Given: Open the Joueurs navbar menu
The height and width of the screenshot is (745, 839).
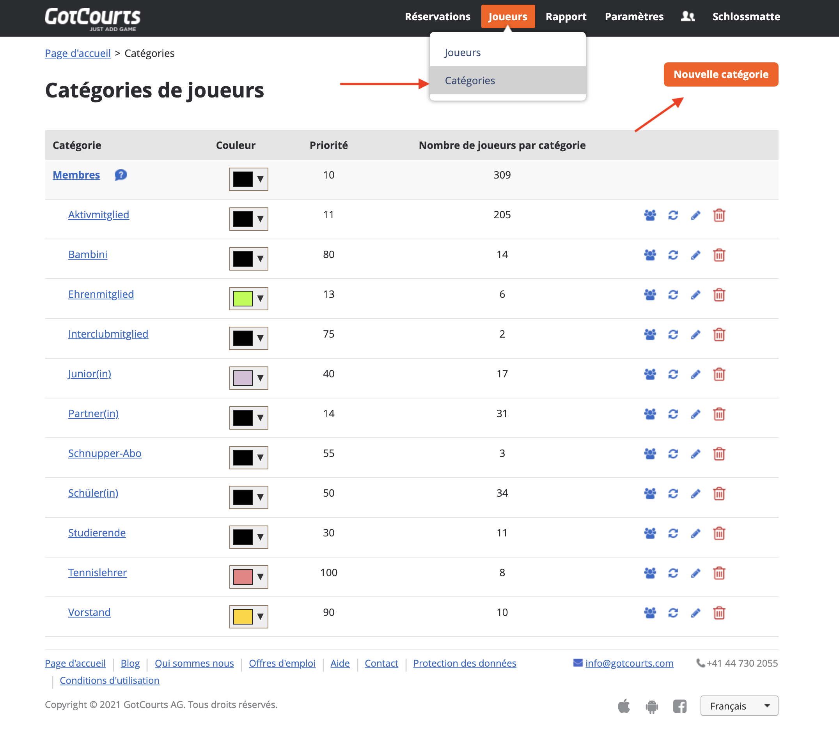Looking at the screenshot, I should pyautogui.click(x=508, y=16).
